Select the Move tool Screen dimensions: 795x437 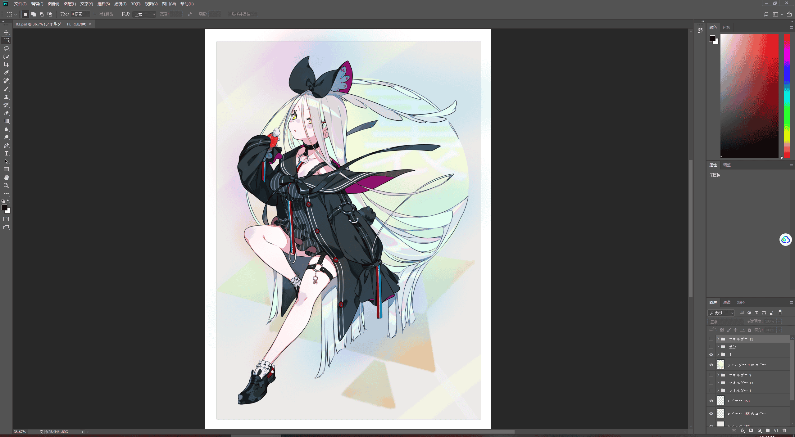point(6,32)
